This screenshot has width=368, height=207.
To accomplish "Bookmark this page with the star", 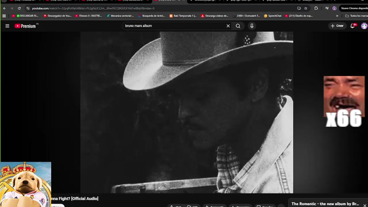I will (306, 8).
